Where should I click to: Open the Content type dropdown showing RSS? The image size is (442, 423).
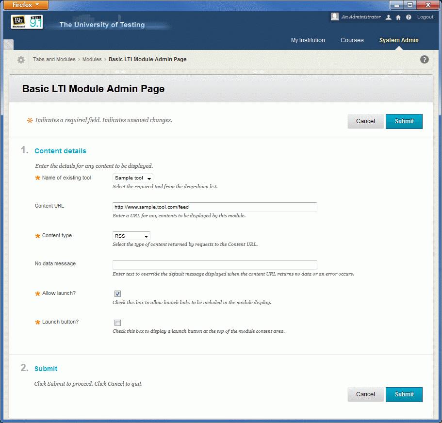click(x=131, y=235)
